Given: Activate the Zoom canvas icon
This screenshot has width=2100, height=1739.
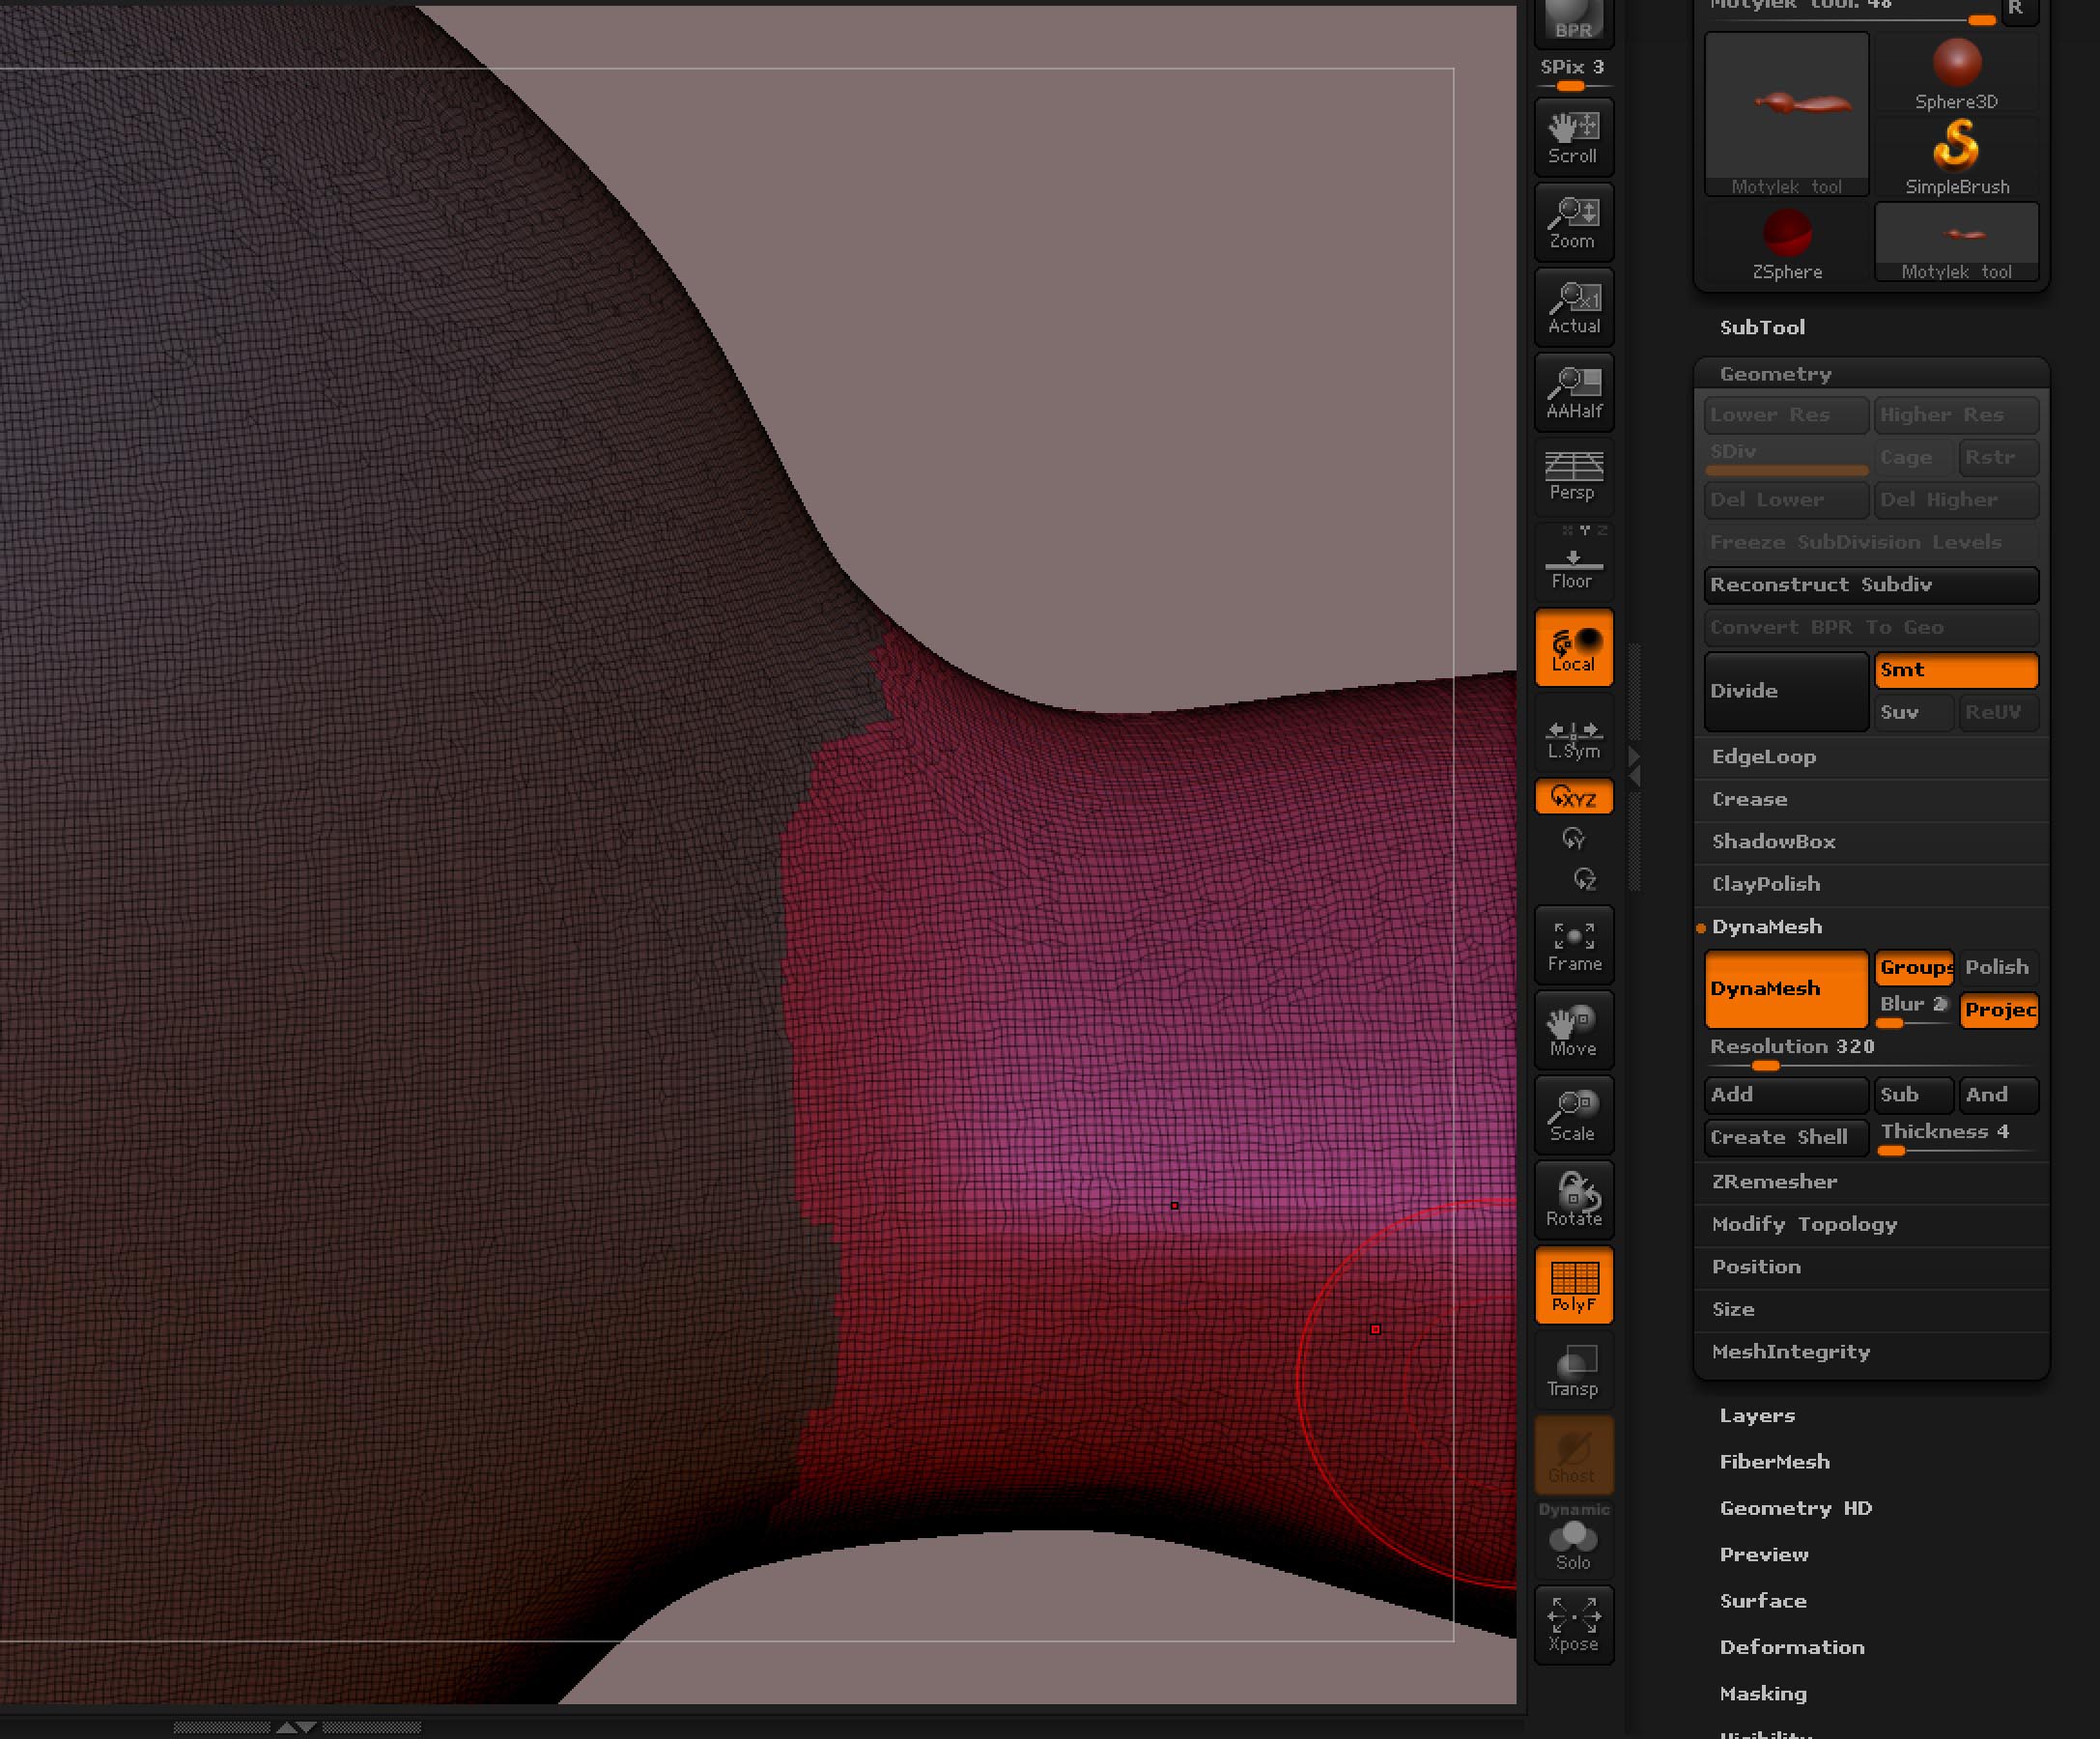Looking at the screenshot, I should coord(1573,222).
